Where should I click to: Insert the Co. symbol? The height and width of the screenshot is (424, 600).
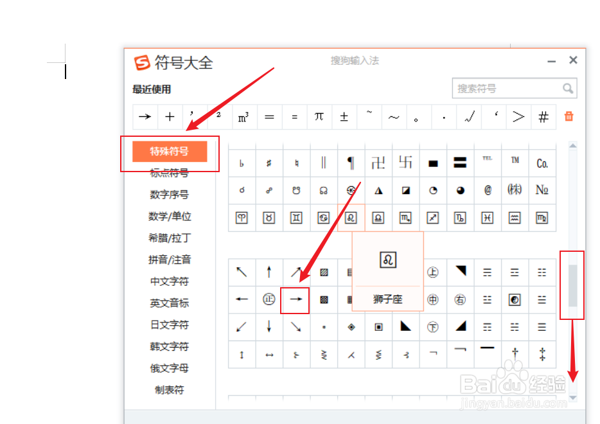542,163
